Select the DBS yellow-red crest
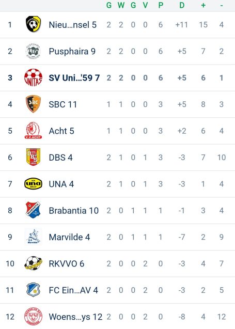Image resolution: width=235 pixels, height=329 pixels. (x=33, y=157)
